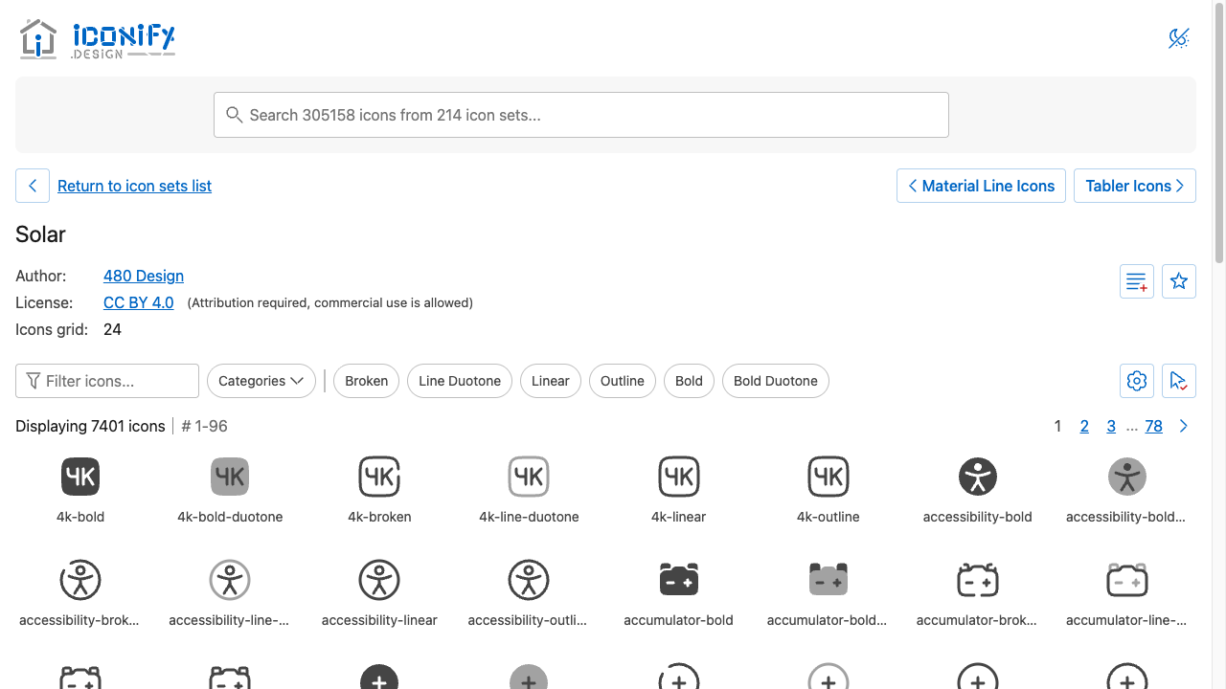This screenshot has height=689, width=1226.
Task: Toggle the Bold Duotone style filter
Action: click(x=776, y=381)
